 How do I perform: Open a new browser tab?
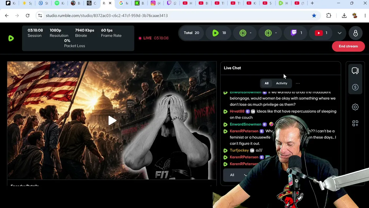tap(312, 3)
